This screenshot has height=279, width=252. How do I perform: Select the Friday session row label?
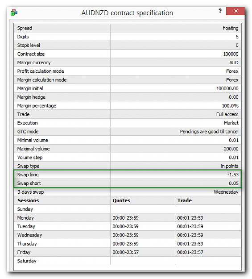click(24, 252)
